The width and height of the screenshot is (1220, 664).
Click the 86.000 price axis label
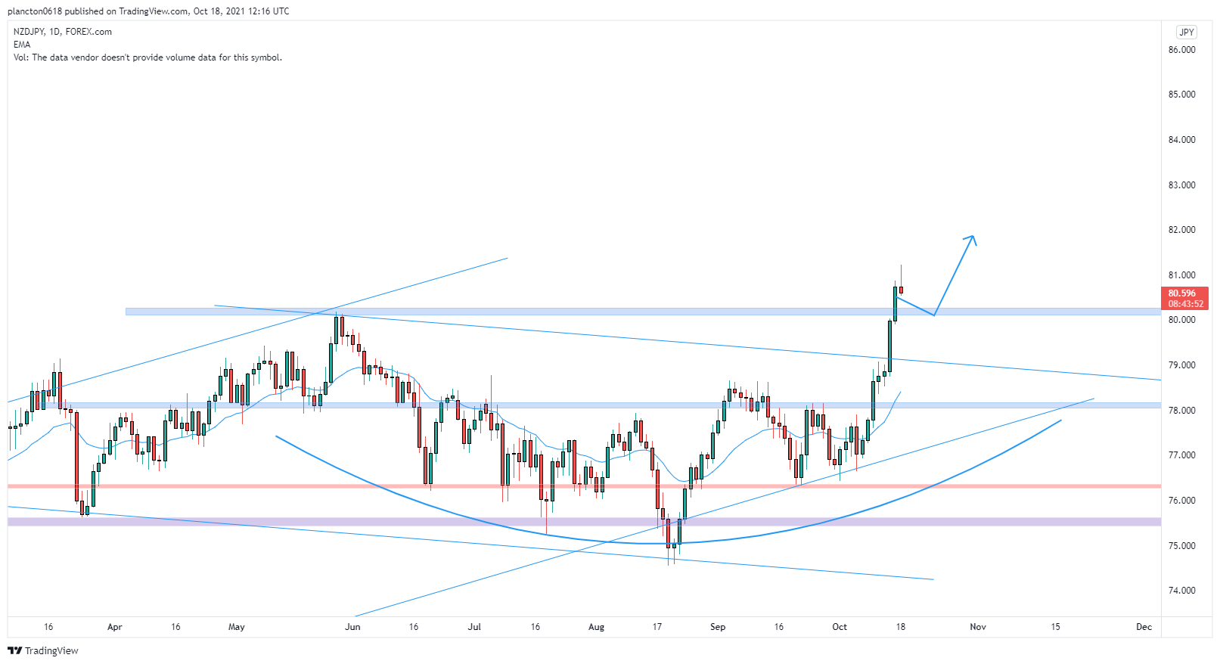1182,50
